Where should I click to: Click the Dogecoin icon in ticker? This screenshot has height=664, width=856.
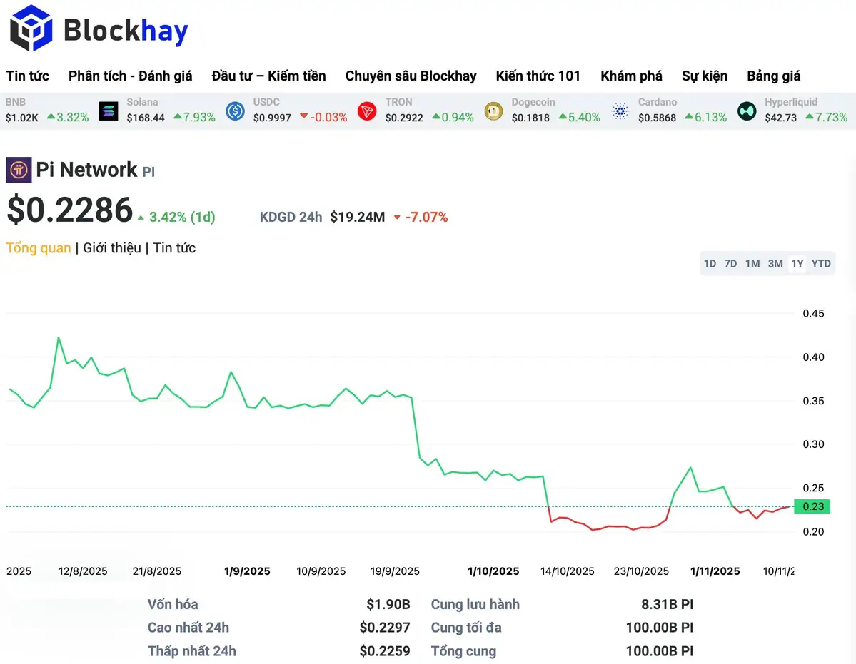(493, 111)
